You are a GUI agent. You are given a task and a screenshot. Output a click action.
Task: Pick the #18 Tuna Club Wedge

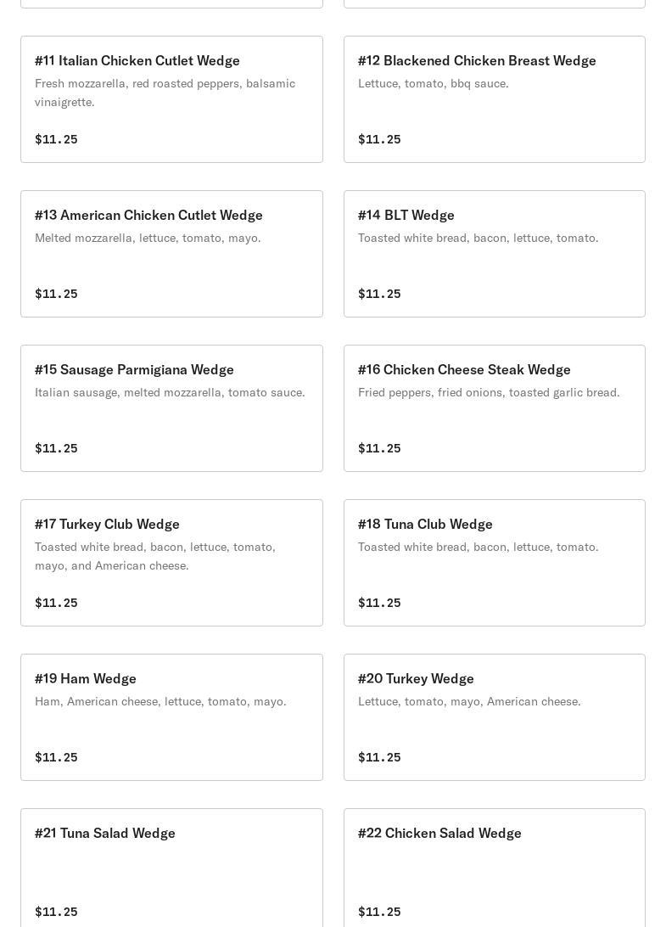(425, 524)
